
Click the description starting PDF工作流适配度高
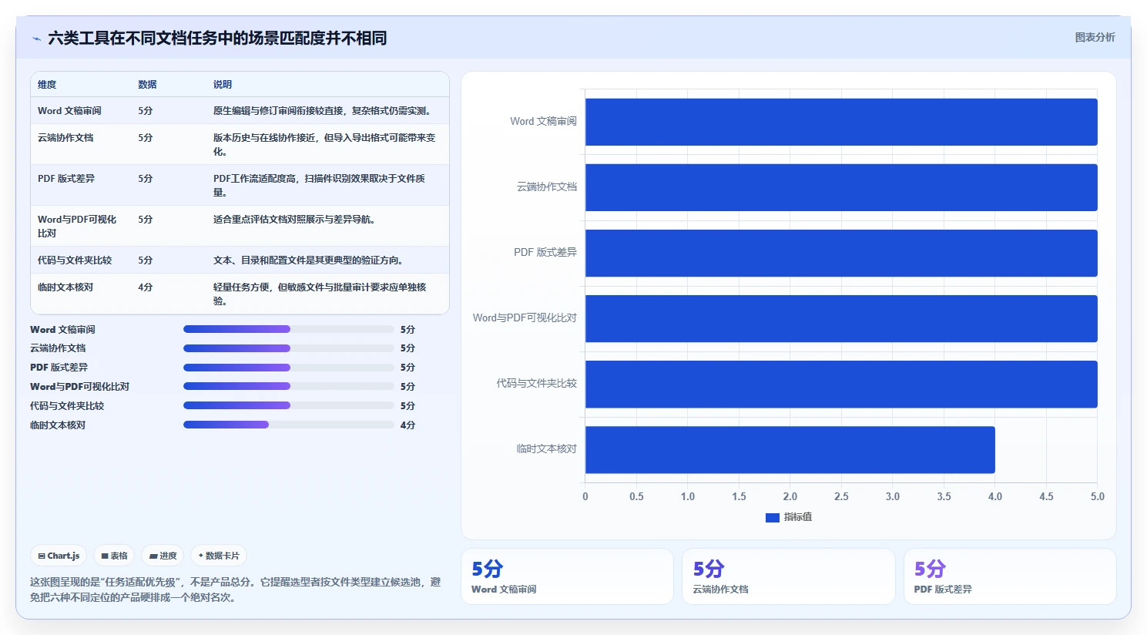[x=319, y=186]
